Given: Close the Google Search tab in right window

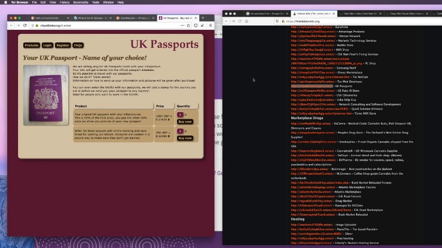Looking at the screenshot, I should [x=287, y=14].
